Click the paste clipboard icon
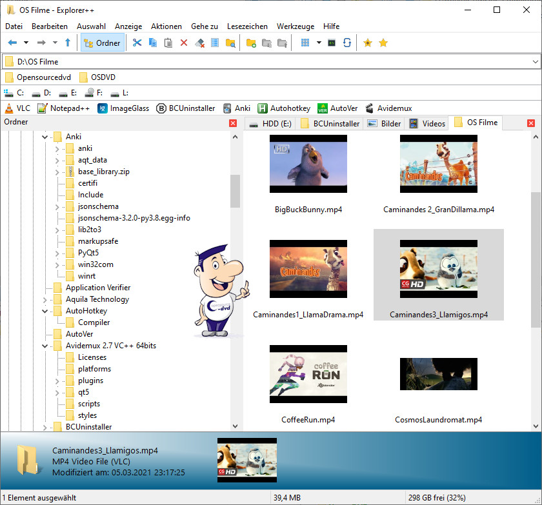 tap(168, 43)
